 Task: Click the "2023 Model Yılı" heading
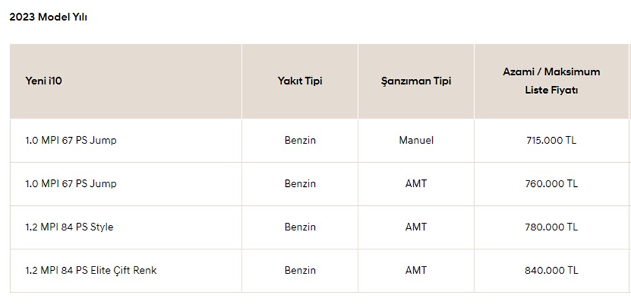click(48, 18)
